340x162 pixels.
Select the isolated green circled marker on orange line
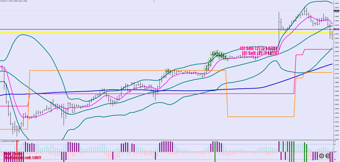[x=168, y=70]
